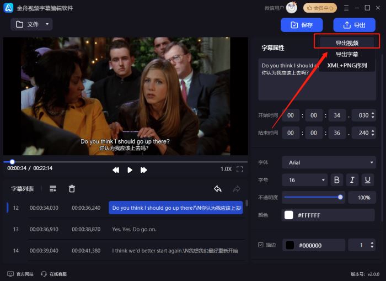Click the 100% opacity value field
The image size is (386, 281).
click(x=362, y=198)
